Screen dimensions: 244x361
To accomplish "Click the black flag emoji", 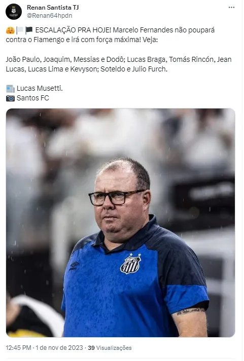I will click(x=29, y=30).
